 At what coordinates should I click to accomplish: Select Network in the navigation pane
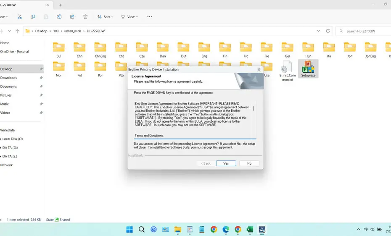(6, 165)
